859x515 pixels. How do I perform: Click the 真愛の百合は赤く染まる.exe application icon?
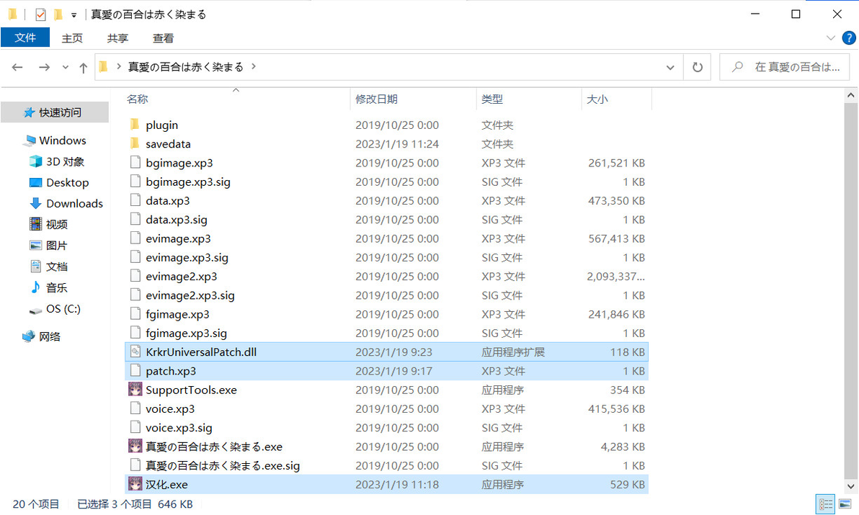coord(135,447)
